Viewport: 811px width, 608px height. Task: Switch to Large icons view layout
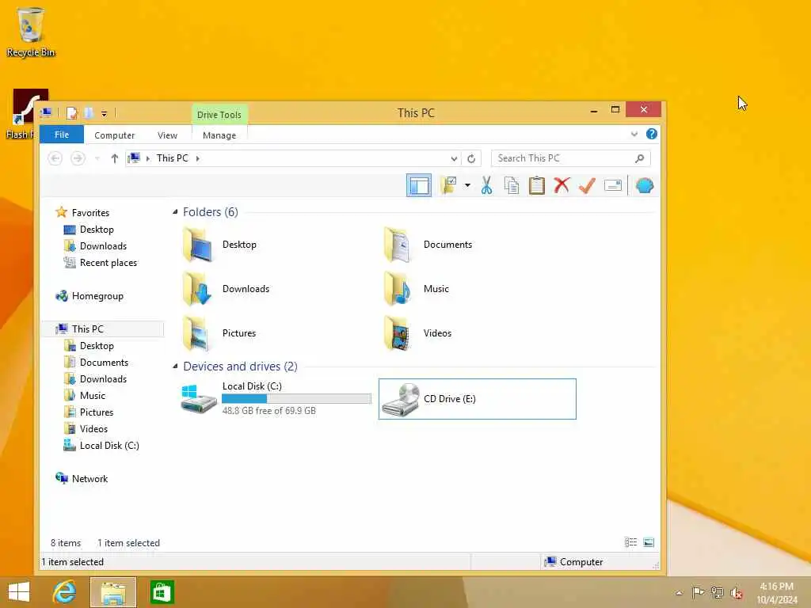[x=648, y=542]
